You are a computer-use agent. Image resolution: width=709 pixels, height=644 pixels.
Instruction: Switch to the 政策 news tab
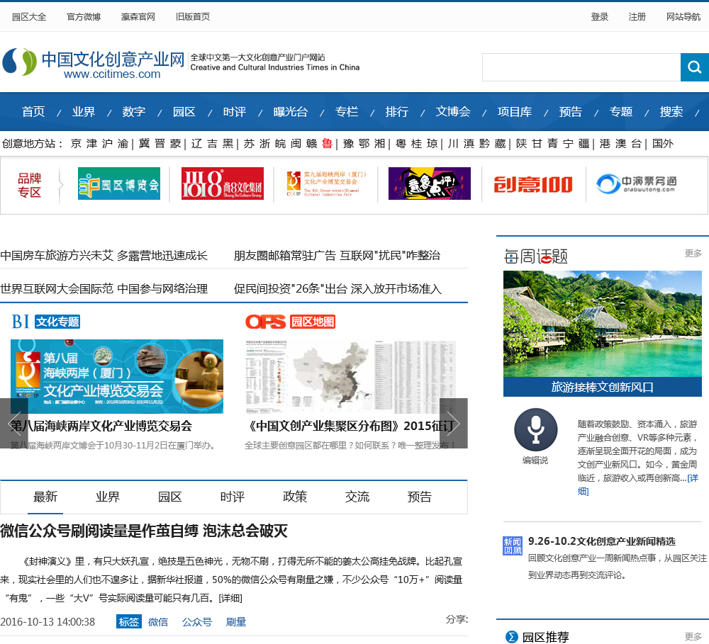[x=295, y=497]
